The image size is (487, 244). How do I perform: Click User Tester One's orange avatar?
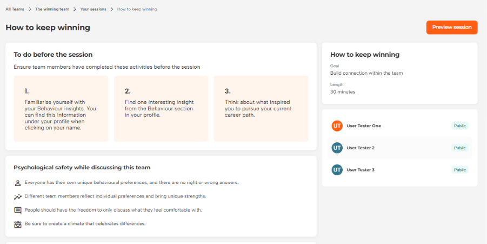click(337, 126)
